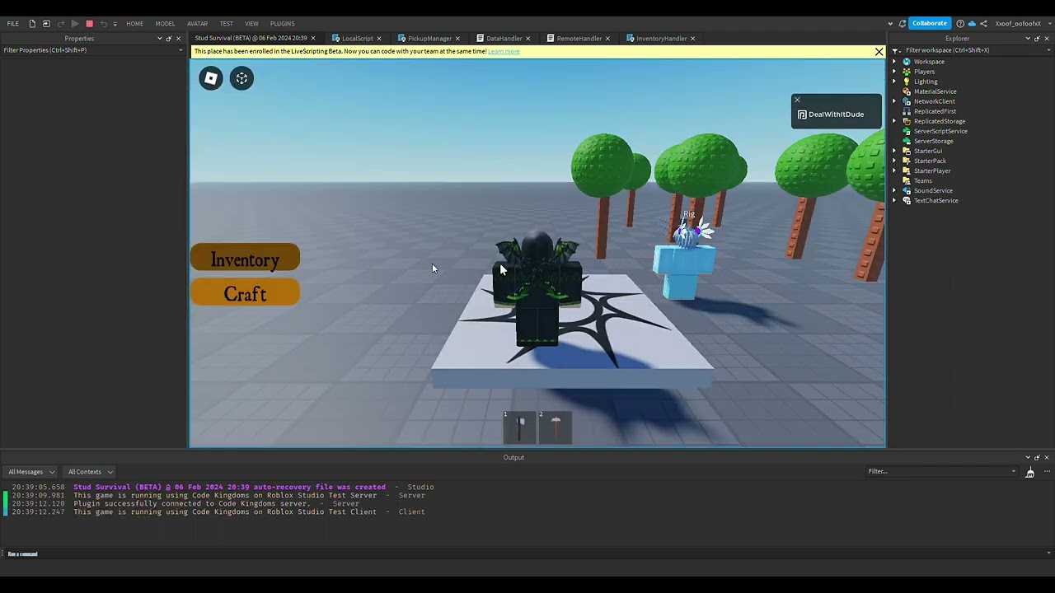The image size is (1055, 593).
Task: Click the help question mark icon
Action: pyautogui.click(x=960, y=23)
